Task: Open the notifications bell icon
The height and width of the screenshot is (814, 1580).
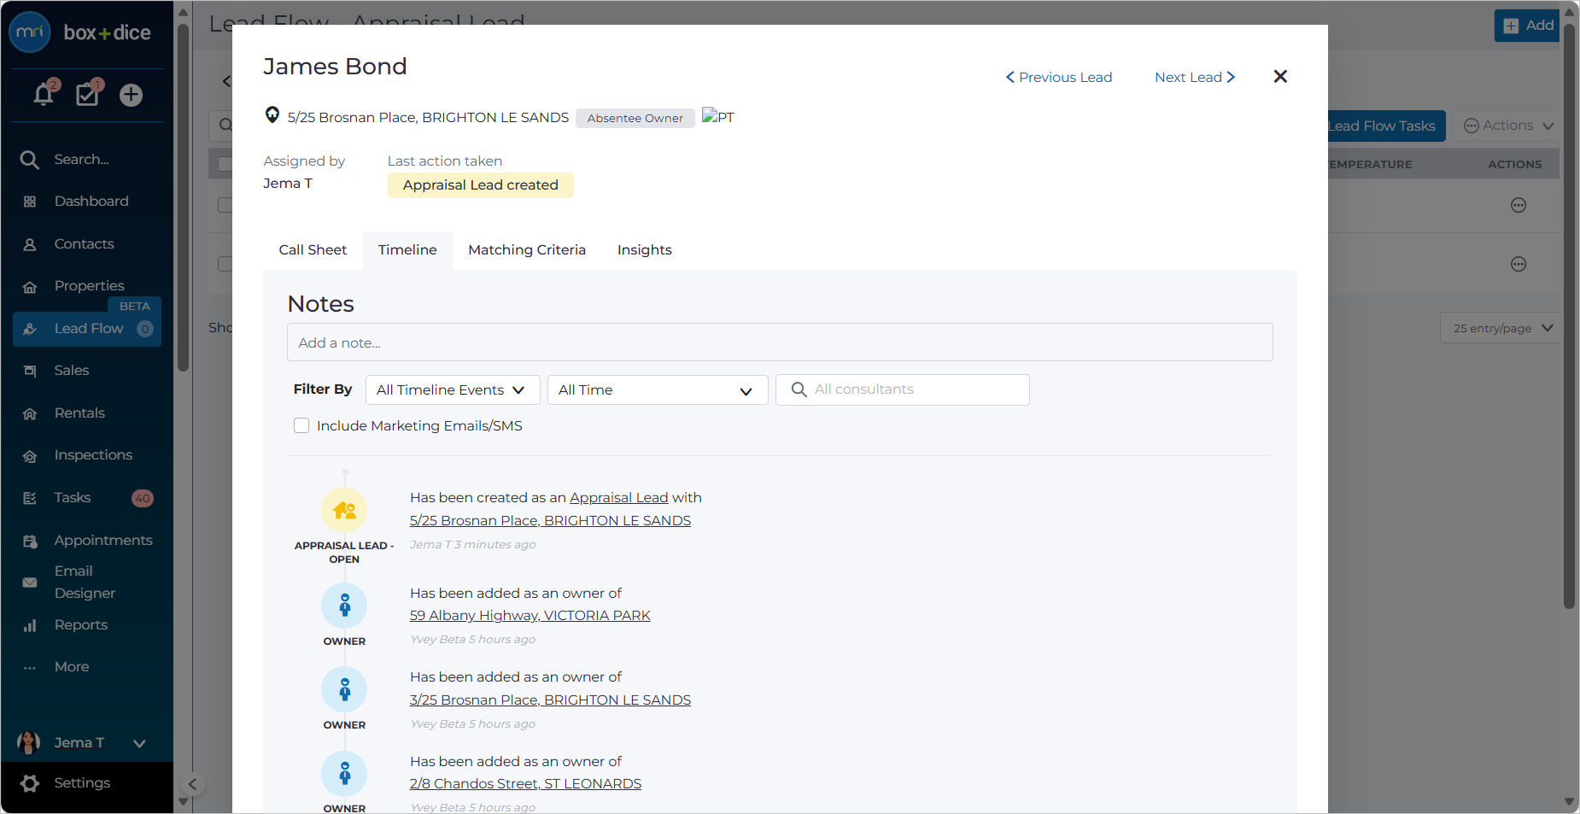Action: [44, 94]
